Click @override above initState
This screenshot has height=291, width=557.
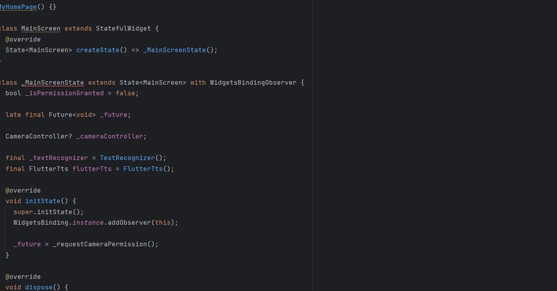click(x=23, y=190)
